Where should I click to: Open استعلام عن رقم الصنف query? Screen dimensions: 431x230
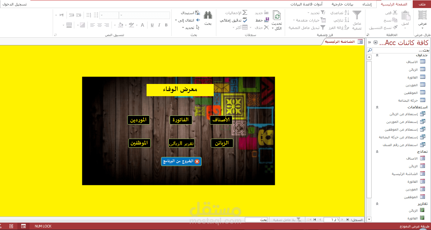(404, 145)
